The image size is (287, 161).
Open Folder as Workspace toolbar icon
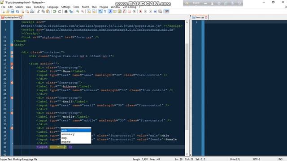(x=130, y=11)
